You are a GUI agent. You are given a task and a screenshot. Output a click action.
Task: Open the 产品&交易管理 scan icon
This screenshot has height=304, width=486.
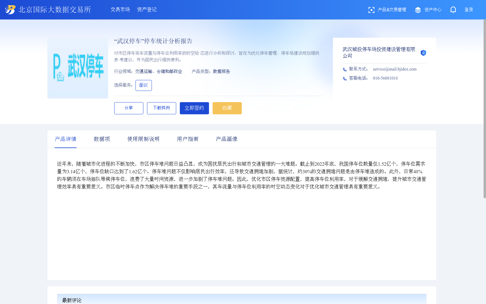tap(371, 10)
